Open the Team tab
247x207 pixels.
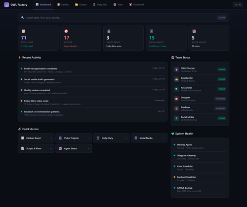tap(118, 4)
